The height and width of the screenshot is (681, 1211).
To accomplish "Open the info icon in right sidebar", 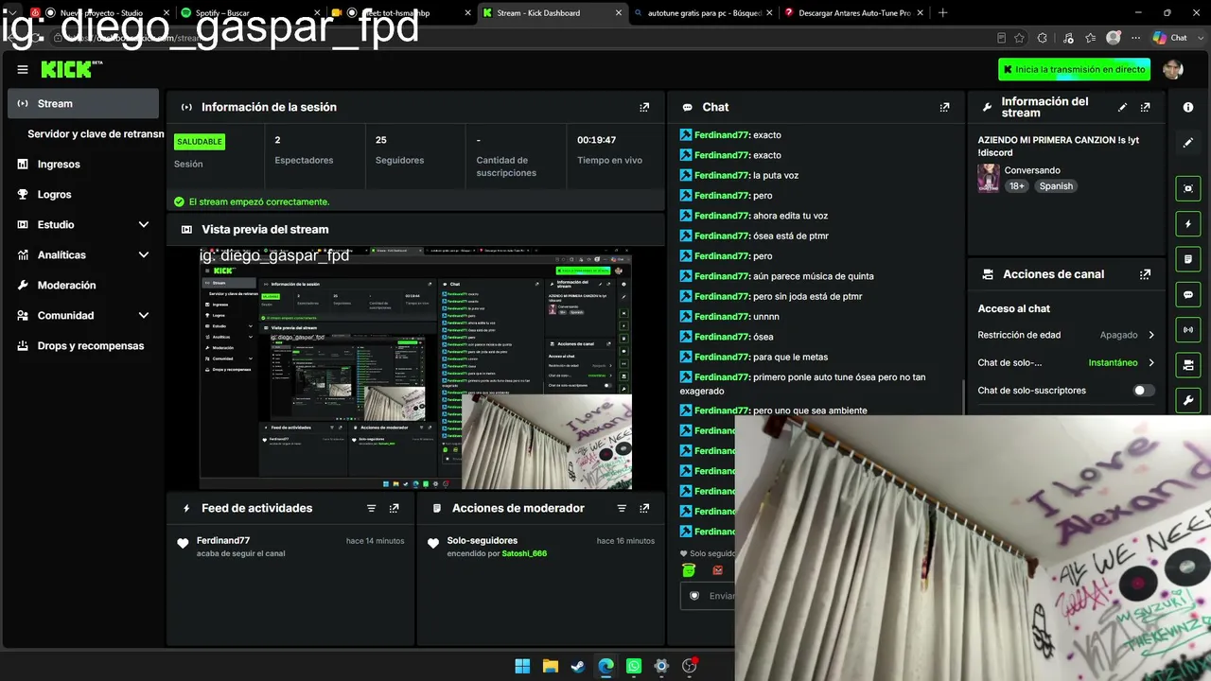I will pyautogui.click(x=1188, y=107).
